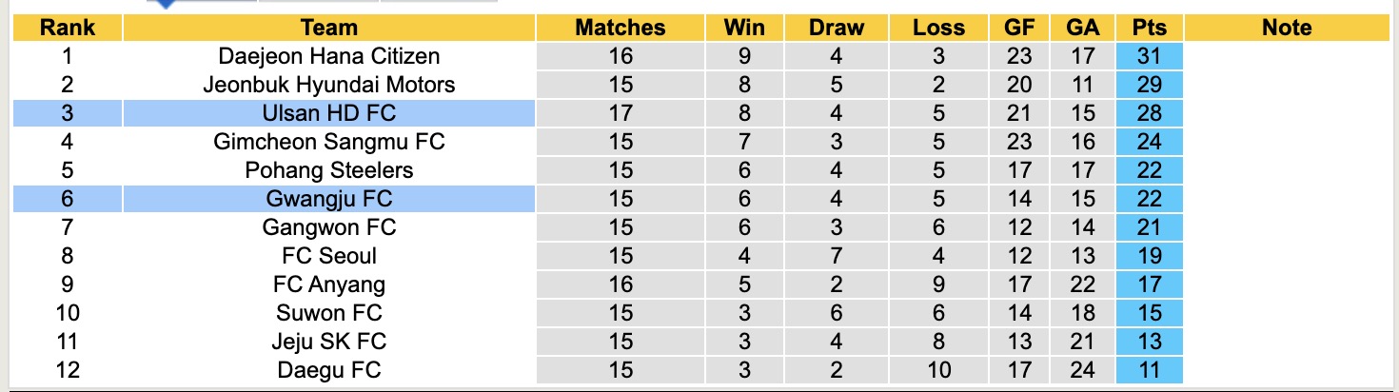
Task: Click the GA column header
Action: tap(1083, 28)
